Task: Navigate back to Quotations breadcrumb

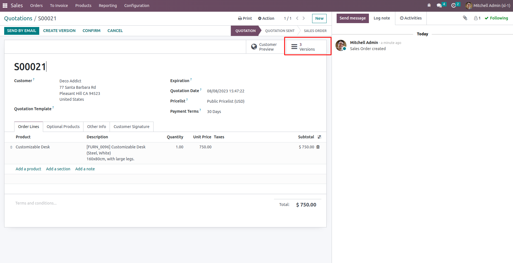Action: coord(18,18)
